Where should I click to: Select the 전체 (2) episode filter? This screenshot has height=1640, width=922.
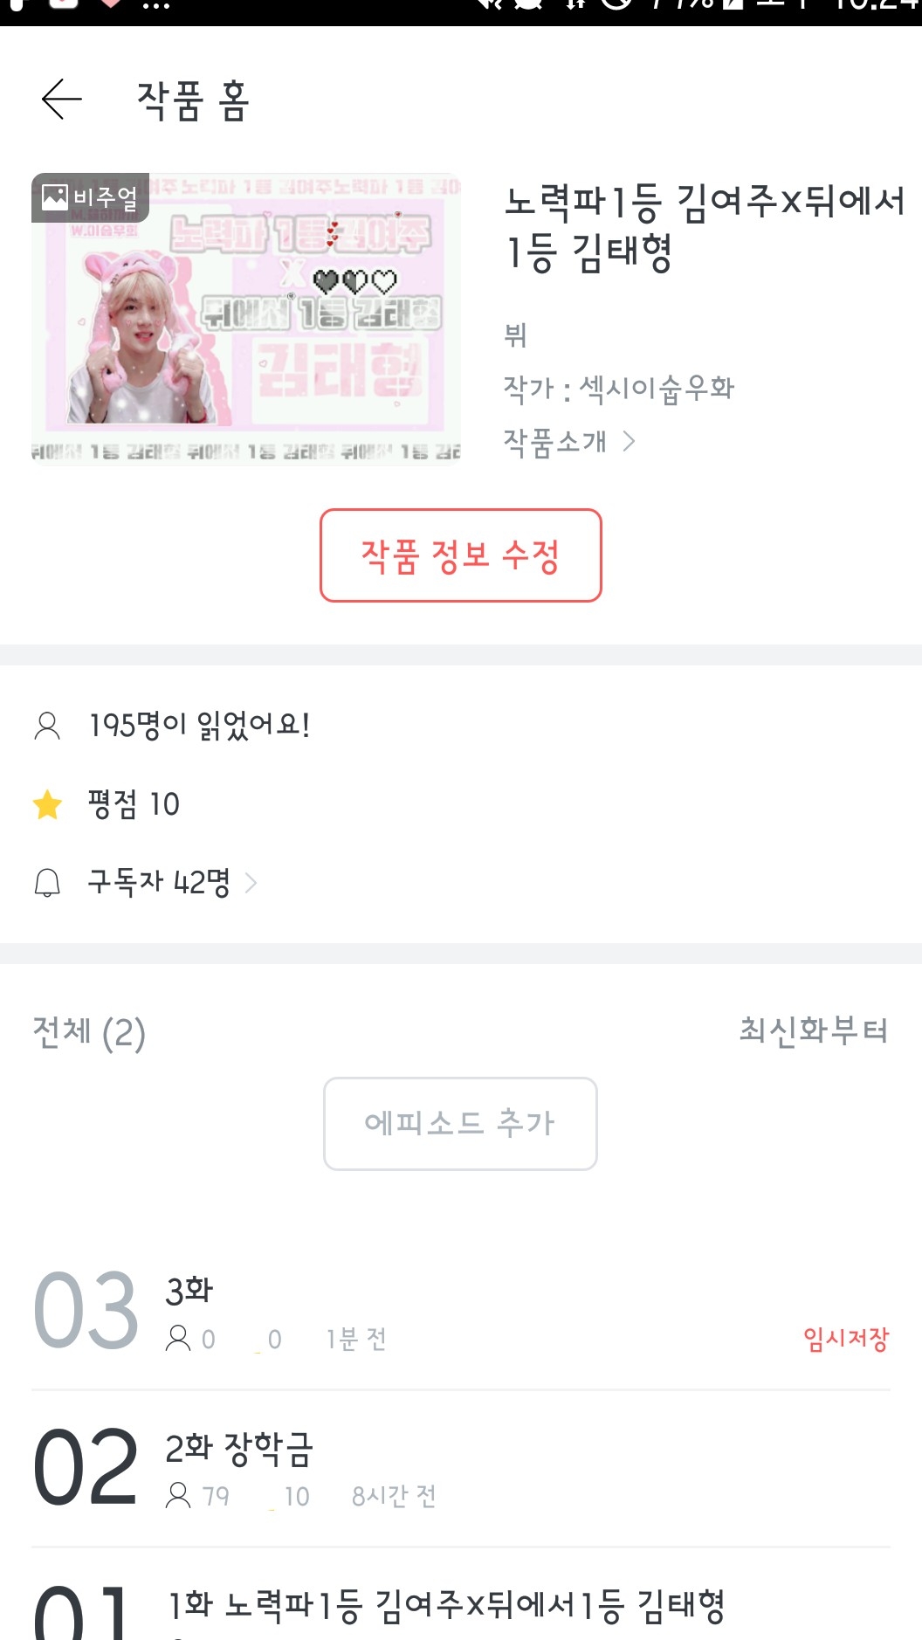click(89, 1032)
